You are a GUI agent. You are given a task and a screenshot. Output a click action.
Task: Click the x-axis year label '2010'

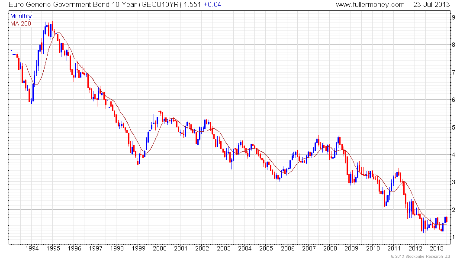coord(373,248)
